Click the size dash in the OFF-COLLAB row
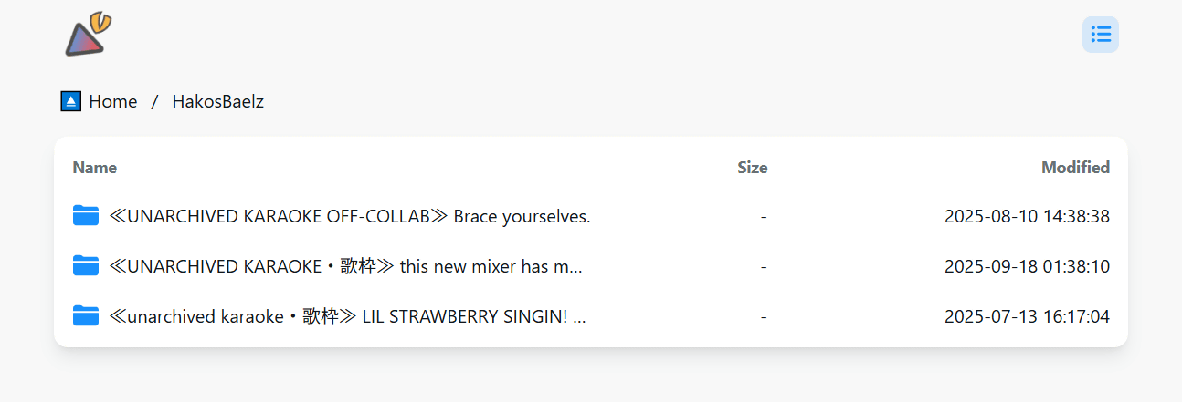1182x402 pixels. 763,217
